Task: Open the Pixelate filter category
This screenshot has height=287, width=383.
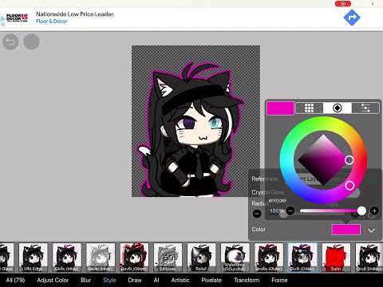Action: pyautogui.click(x=211, y=280)
